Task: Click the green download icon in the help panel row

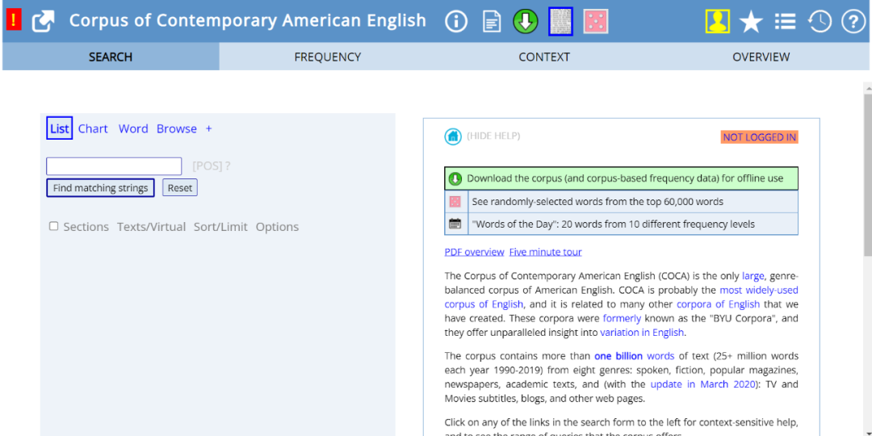Action: click(x=455, y=178)
